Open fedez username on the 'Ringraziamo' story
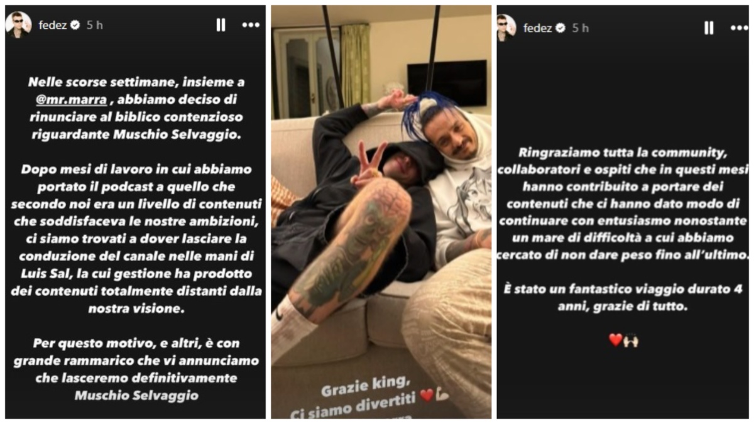This screenshot has width=754, height=424. tap(539, 28)
